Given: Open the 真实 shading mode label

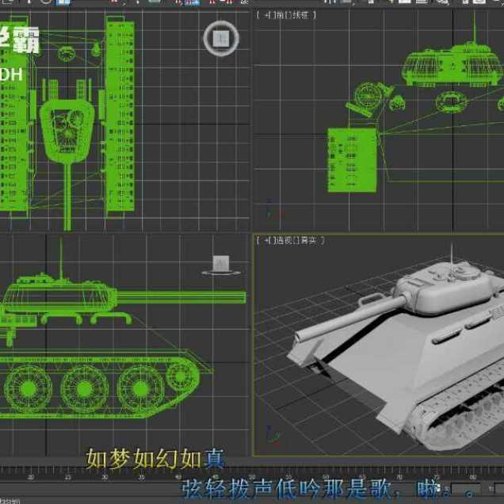Looking at the screenshot, I should (309, 240).
